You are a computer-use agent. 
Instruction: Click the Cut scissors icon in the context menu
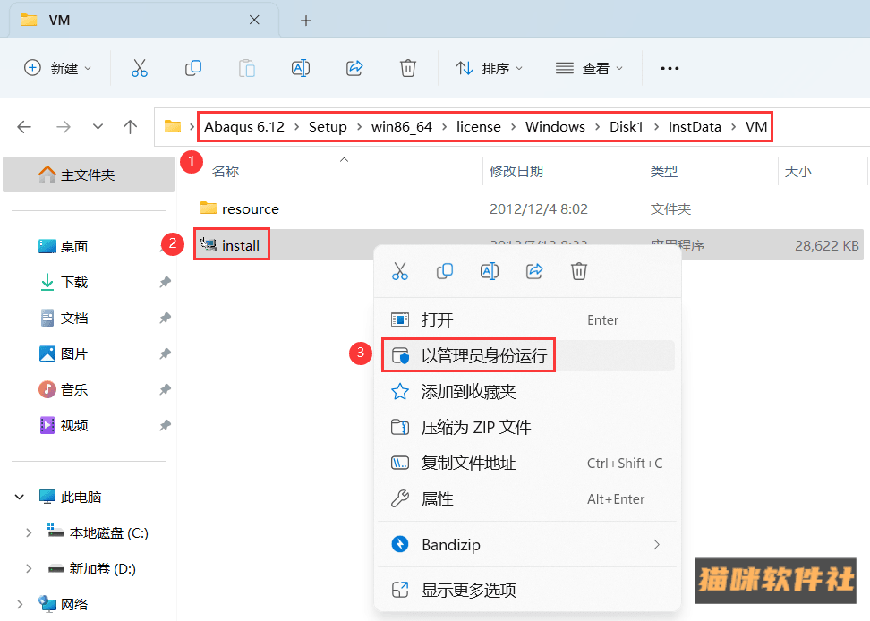point(400,271)
